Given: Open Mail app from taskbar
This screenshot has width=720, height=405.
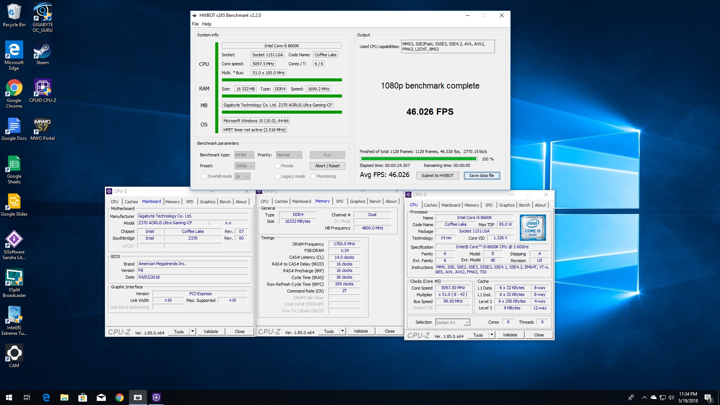Looking at the screenshot, I should click(x=101, y=397).
